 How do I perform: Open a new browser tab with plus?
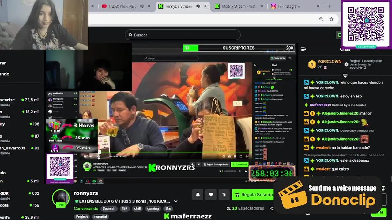[329, 6]
